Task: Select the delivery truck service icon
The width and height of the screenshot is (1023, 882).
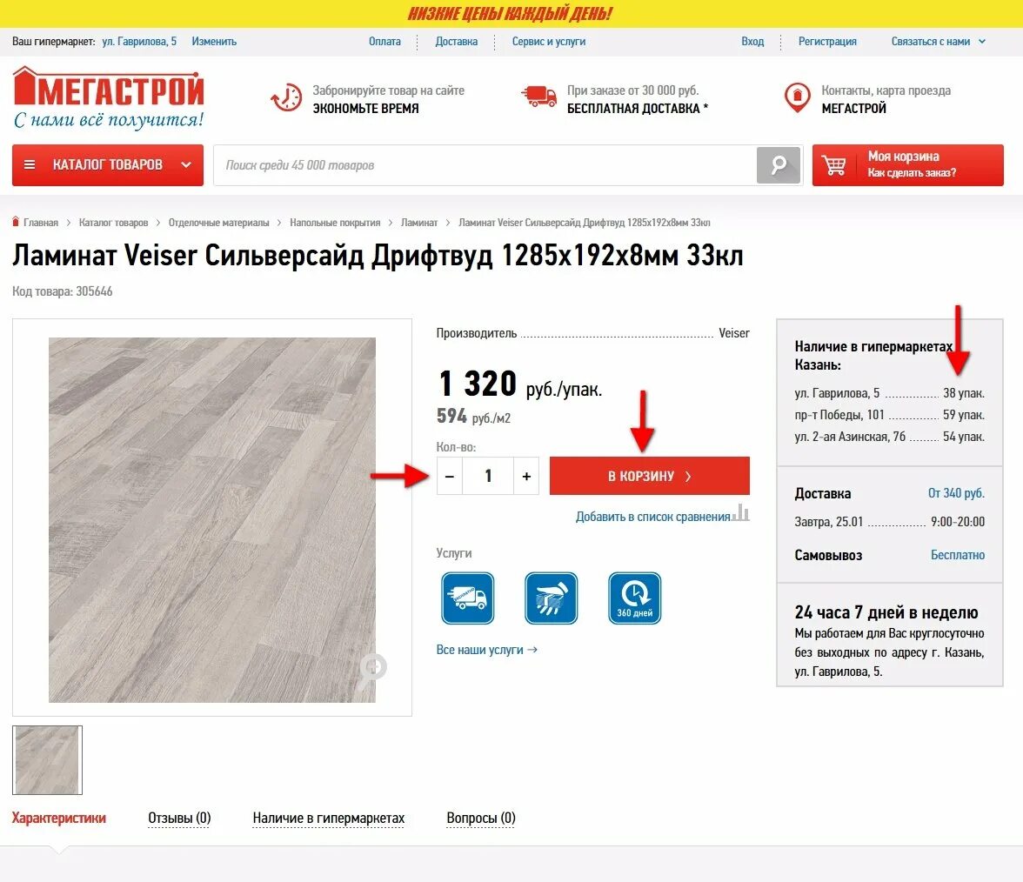Action: (x=467, y=598)
